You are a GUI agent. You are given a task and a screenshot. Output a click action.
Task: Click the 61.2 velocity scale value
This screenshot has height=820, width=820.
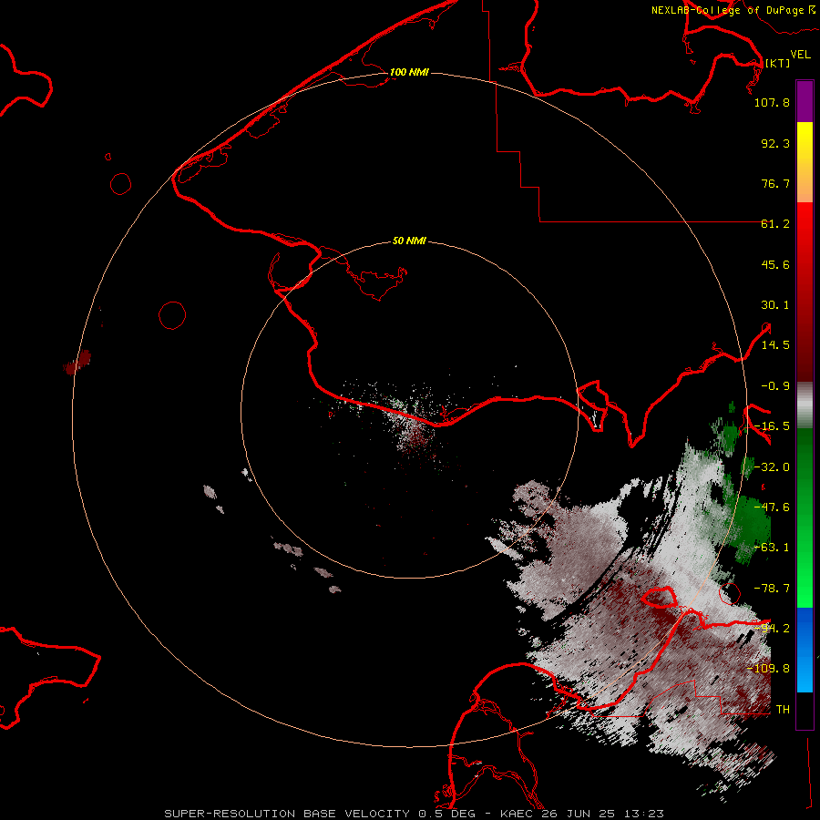point(775,224)
